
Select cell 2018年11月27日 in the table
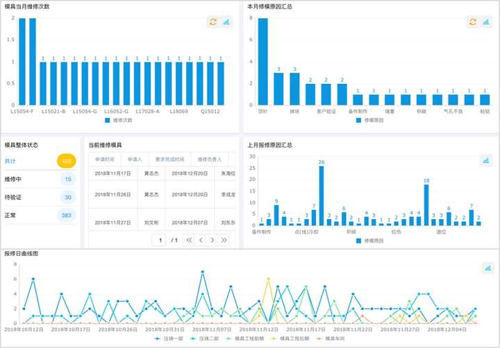pyautogui.click(x=112, y=223)
